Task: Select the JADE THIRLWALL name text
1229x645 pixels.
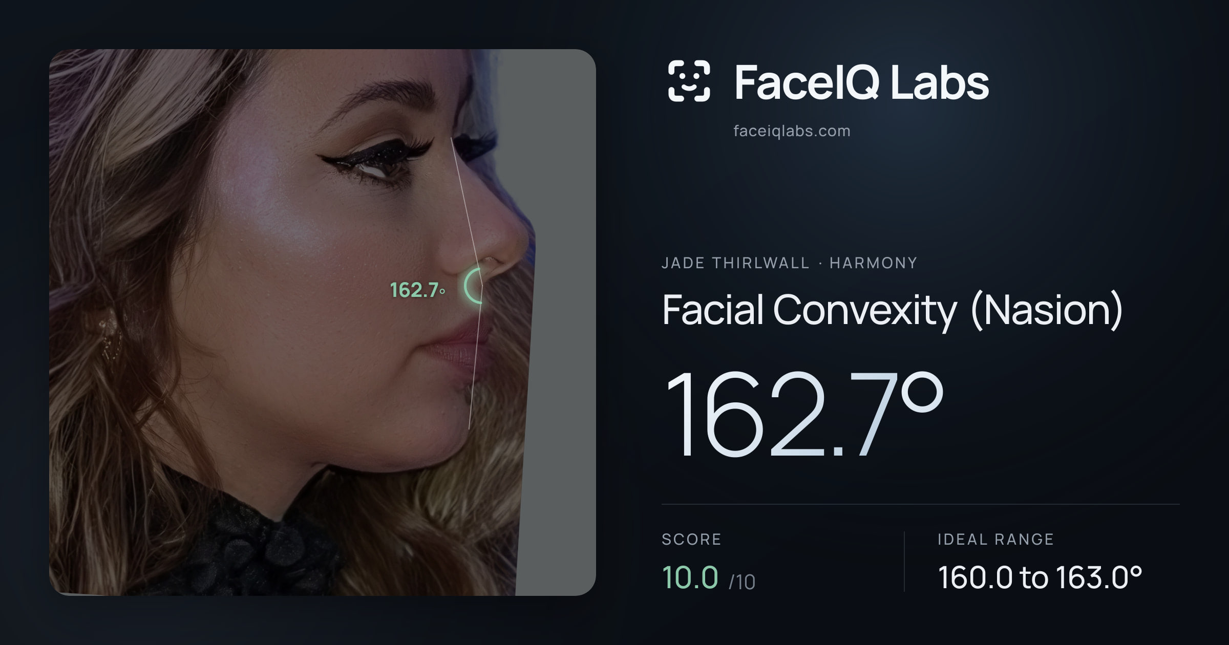Action: tap(735, 263)
